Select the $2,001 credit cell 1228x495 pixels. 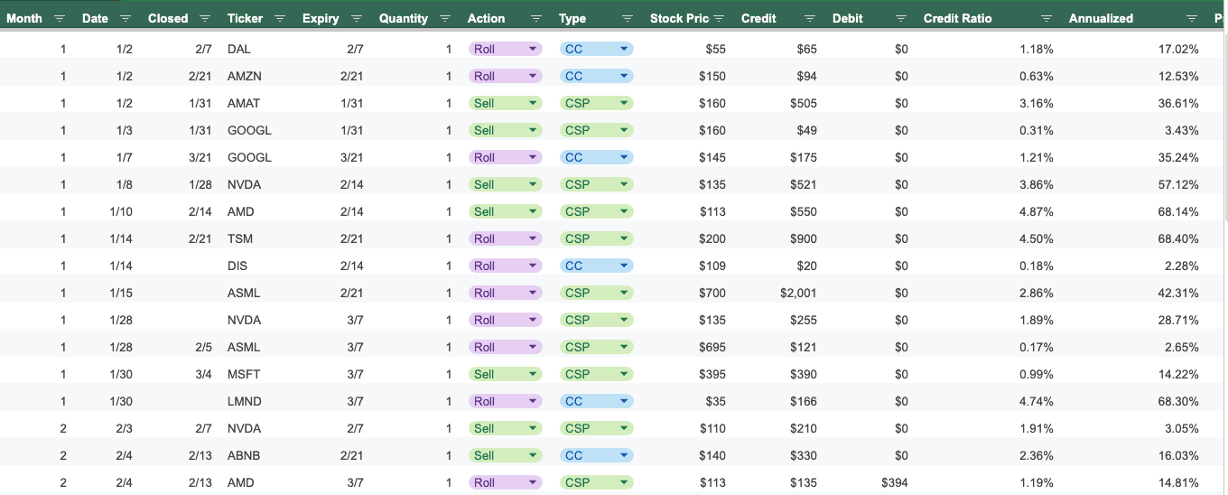coord(798,293)
